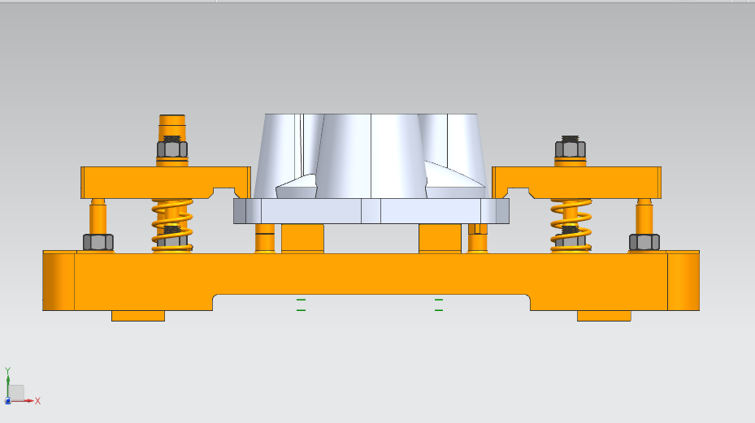This screenshot has height=423, width=755.
Task: Select the large orange base plate
Action: coord(371,274)
